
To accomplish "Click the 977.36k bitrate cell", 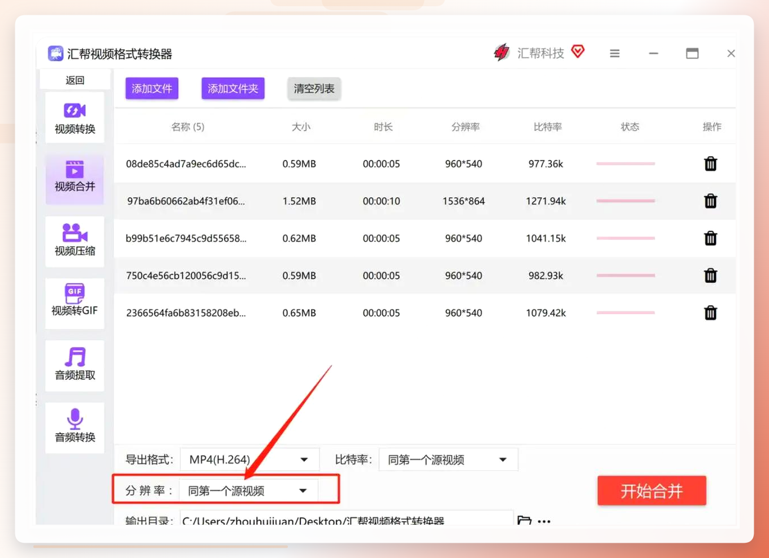I will coord(546,164).
